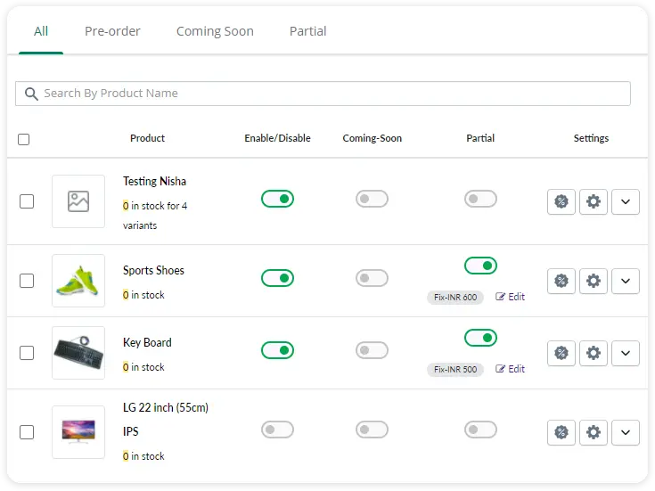Disable pre-order toggle for Testing Nisha
The height and width of the screenshot is (491, 655).
coord(277,199)
